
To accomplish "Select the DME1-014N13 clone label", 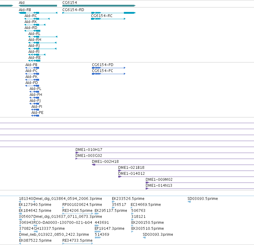I will 159,186.
